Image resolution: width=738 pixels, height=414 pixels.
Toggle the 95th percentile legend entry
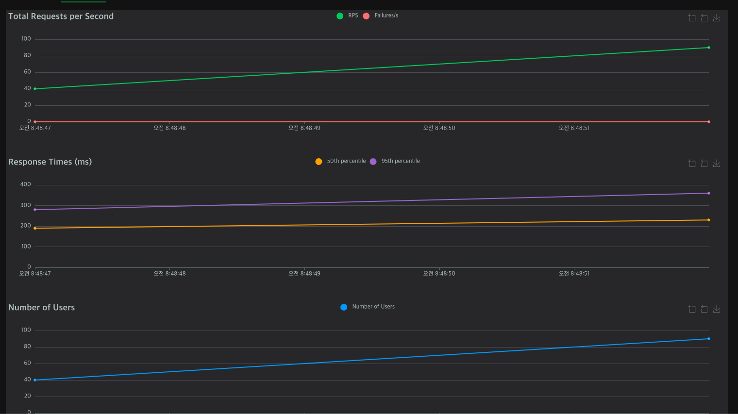pyautogui.click(x=395, y=161)
